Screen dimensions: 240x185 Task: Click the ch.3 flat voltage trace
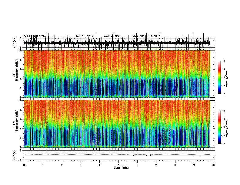pos(117,155)
